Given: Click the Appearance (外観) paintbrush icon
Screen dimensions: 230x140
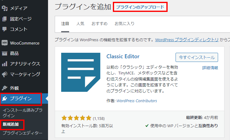Looking at the screenshot, I should pyautogui.click(x=5, y=88).
